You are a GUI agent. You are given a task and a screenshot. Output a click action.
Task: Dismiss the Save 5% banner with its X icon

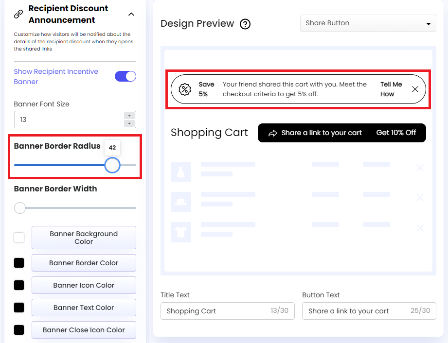(x=415, y=89)
